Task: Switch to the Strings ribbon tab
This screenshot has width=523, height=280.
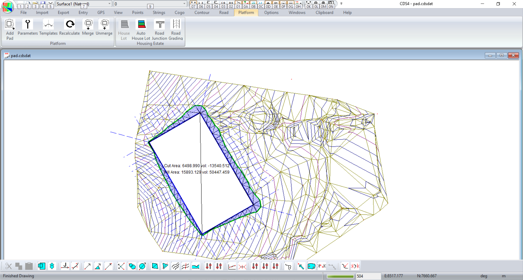Action: click(159, 13)
